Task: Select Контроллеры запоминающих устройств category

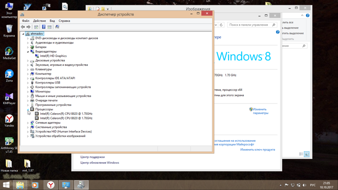Action: tap(63, 87)
